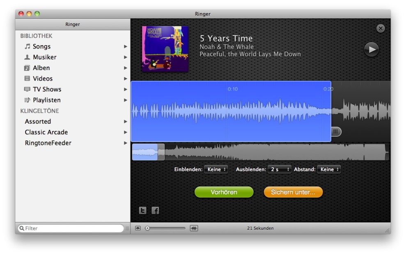Click the orange Sichern unter... button
Image resolution: width=406 pixels, height=255 pixels.
tap(293, 192)
